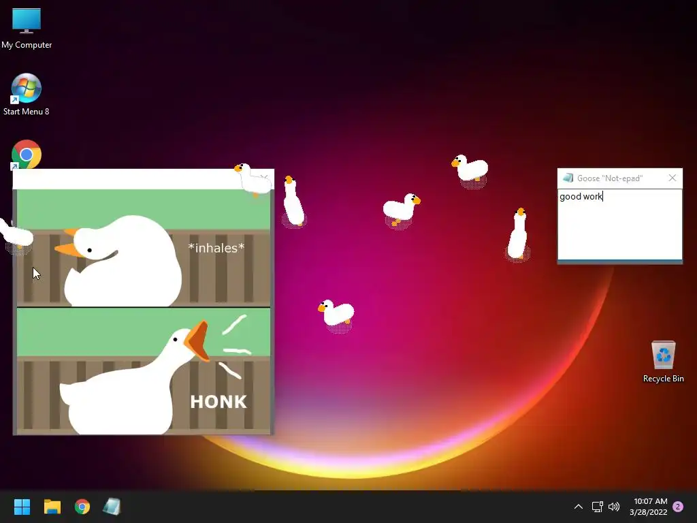The image size is (697, 523).
Task: Click the Goose notepad taskbar icon
Action: pyautogui.click(x=112, y=507)
